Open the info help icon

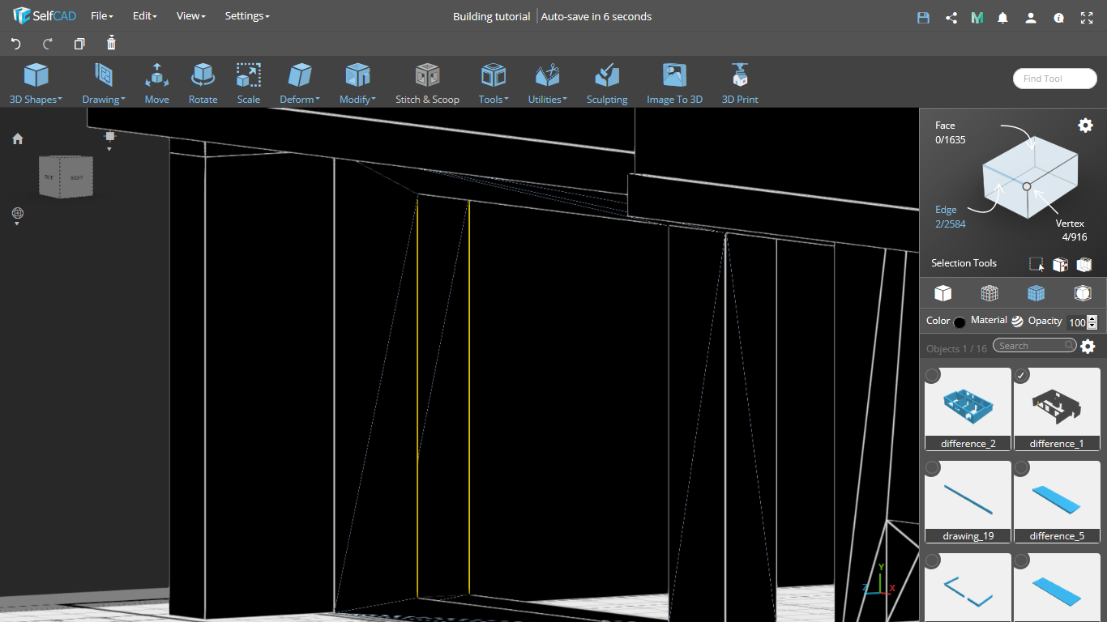coord(1058,17)
